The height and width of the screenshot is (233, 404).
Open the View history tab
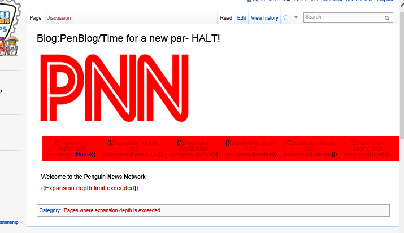264,18
